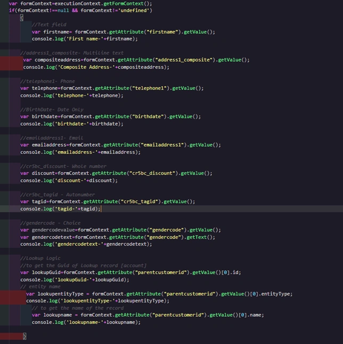Click the console.log('lookupentityType-') line
Viewport: 343px width, 344px height.
(97, 301)
